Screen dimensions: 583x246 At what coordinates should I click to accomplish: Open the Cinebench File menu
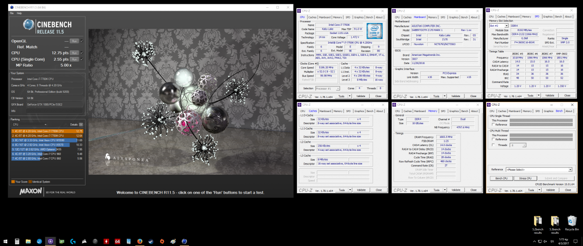12,13
